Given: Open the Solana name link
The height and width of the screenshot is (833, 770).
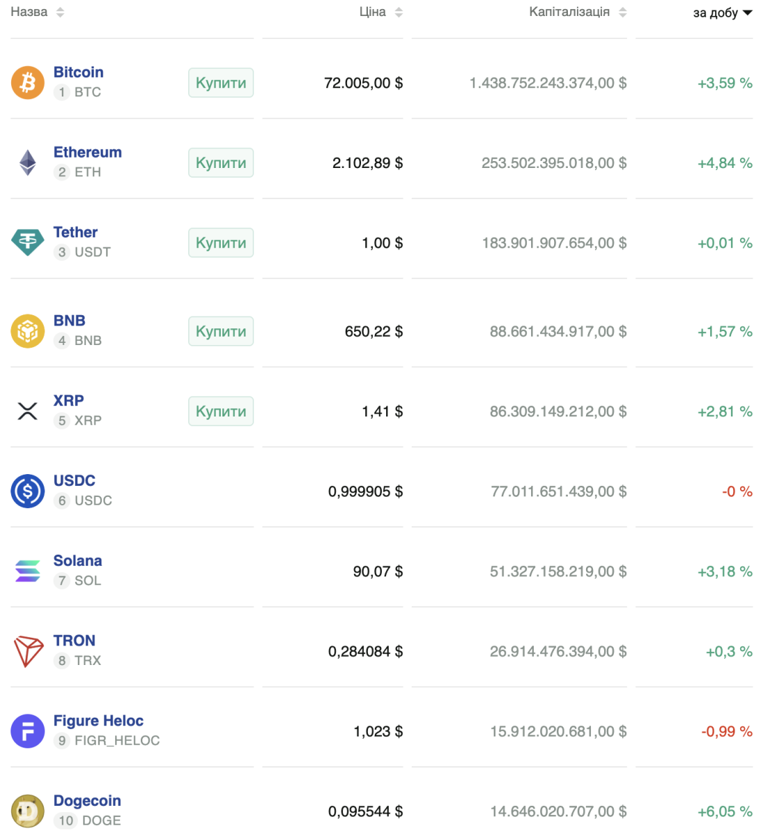Looking at the screenshot, I should tap(78, 561).
